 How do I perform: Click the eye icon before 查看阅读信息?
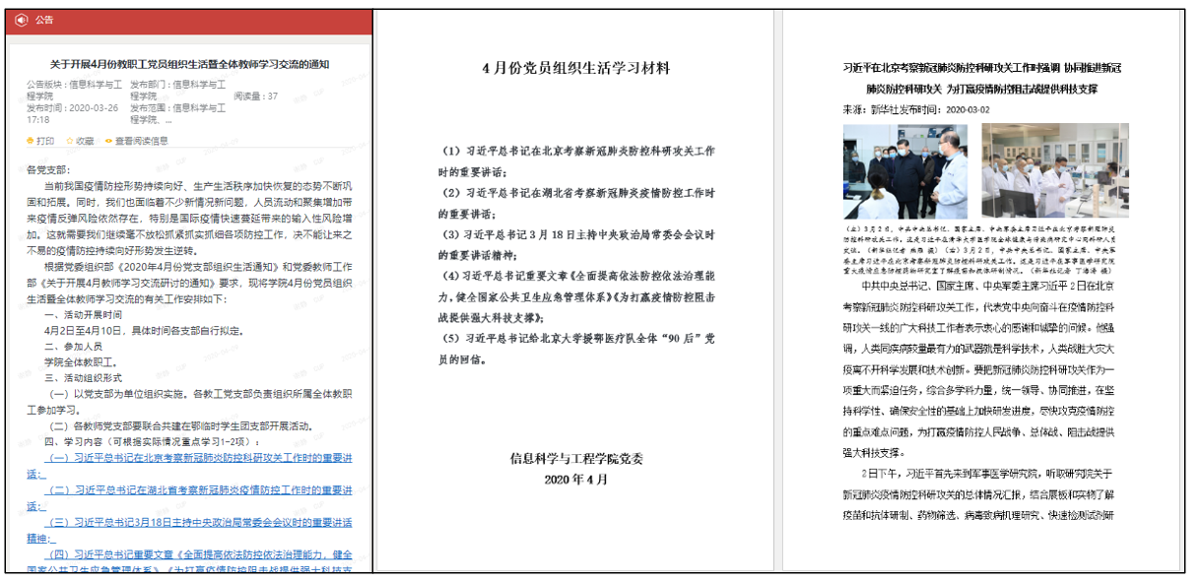(109, 140)
